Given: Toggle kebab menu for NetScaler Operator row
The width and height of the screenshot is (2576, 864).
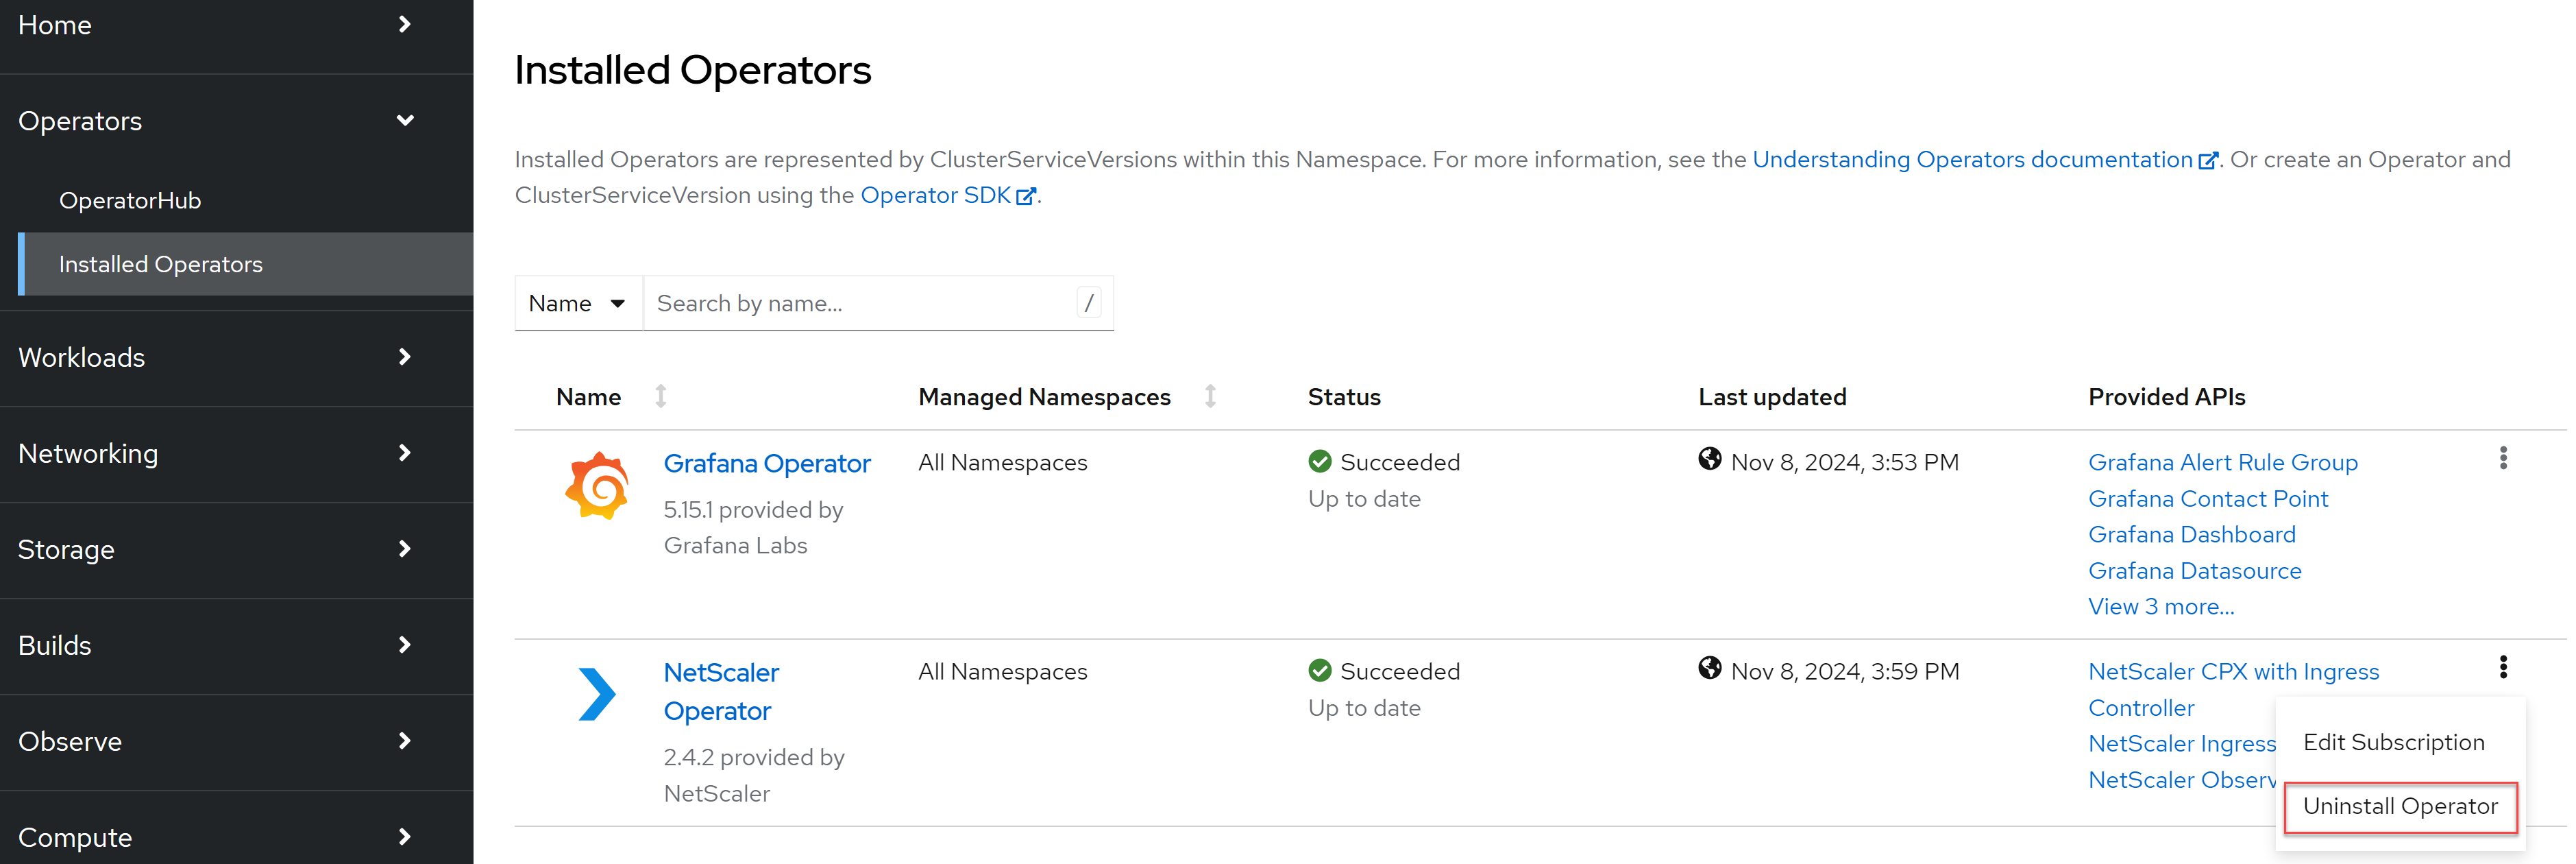Looking at the screenshot, I should tap(2503, 668).
